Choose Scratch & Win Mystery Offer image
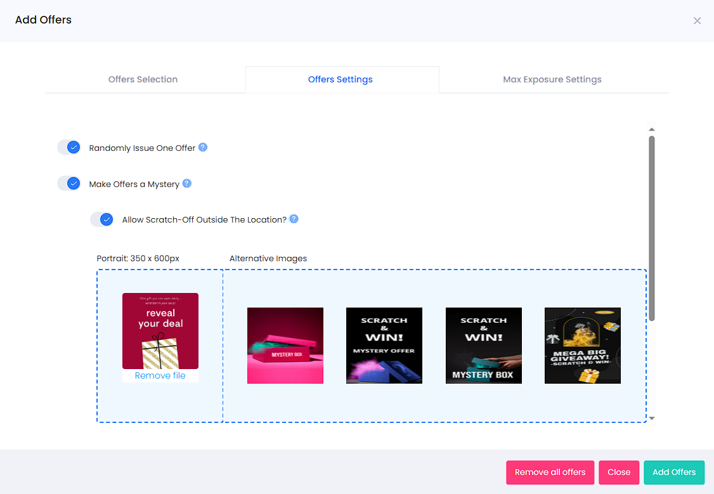This screenshot has width=714, height=494. pos(384,346)
